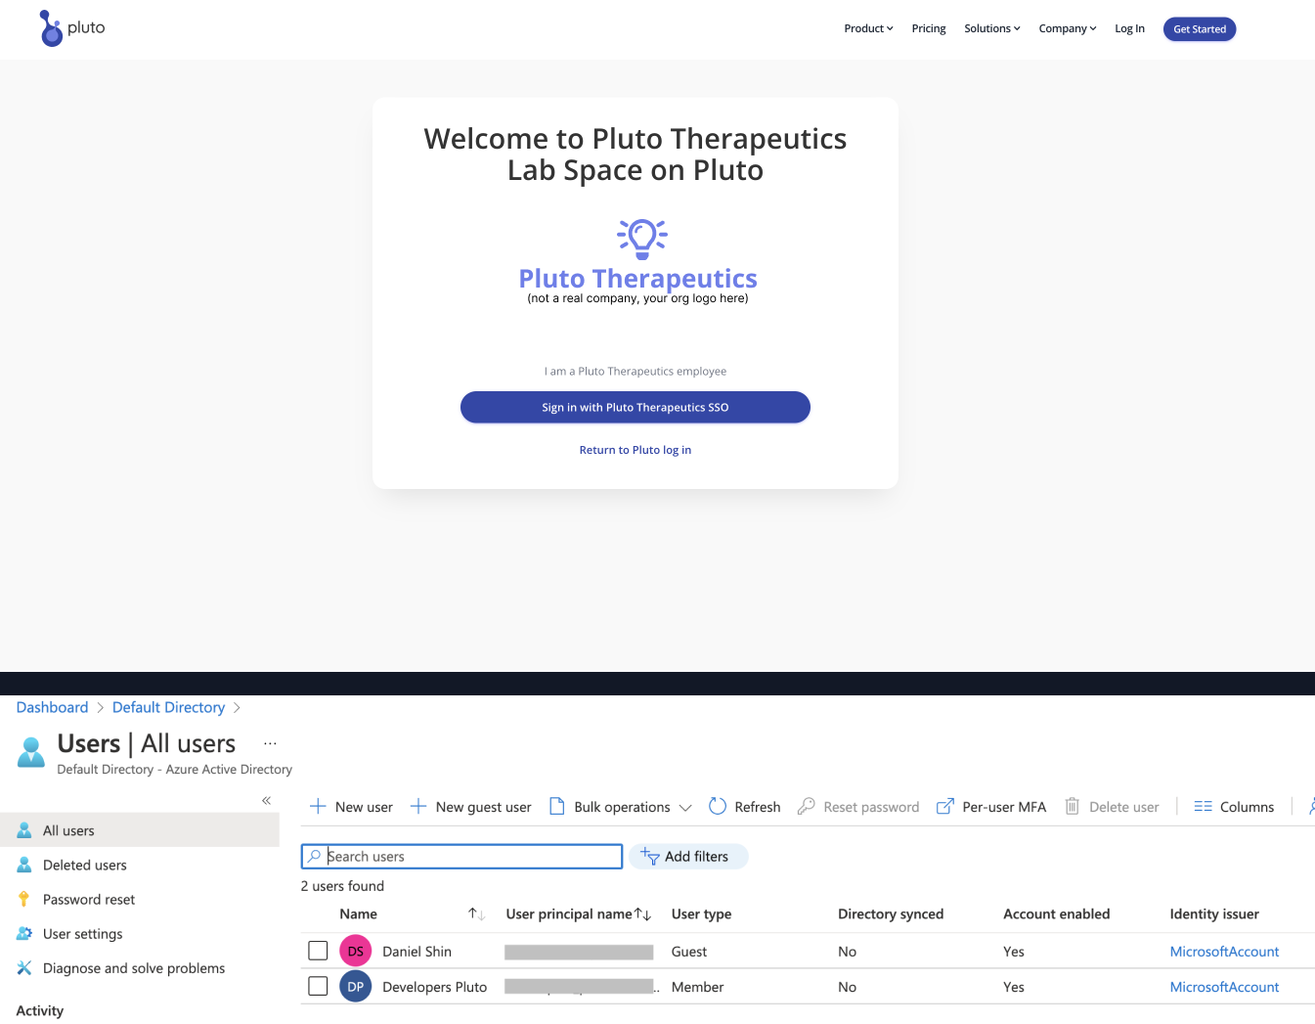Select Password reset in the sidebar
Viewport: 1315px width, 1024px height.
click(x=89, y=900)
